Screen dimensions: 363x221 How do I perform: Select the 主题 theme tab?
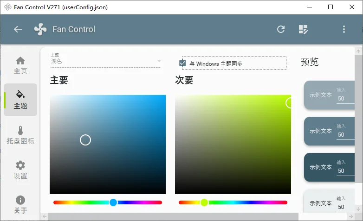20,100
